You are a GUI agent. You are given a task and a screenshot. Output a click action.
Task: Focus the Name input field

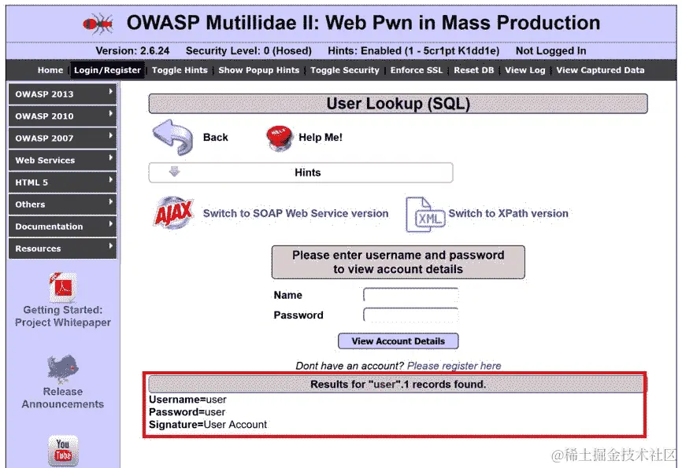click(410, 295)
